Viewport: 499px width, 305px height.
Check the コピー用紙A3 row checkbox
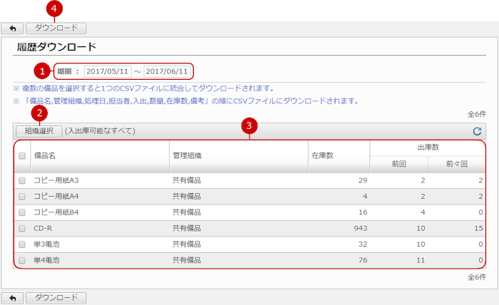(x=22, y=181)
